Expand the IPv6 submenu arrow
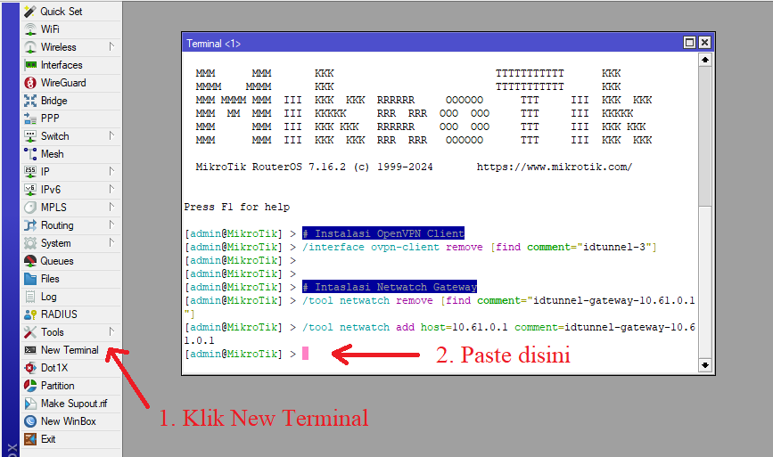 [x=112, y=189]
